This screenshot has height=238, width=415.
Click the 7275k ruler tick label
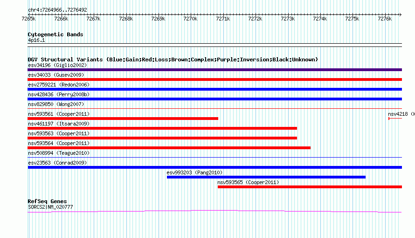pyautogui.click(x=352, y=19)
